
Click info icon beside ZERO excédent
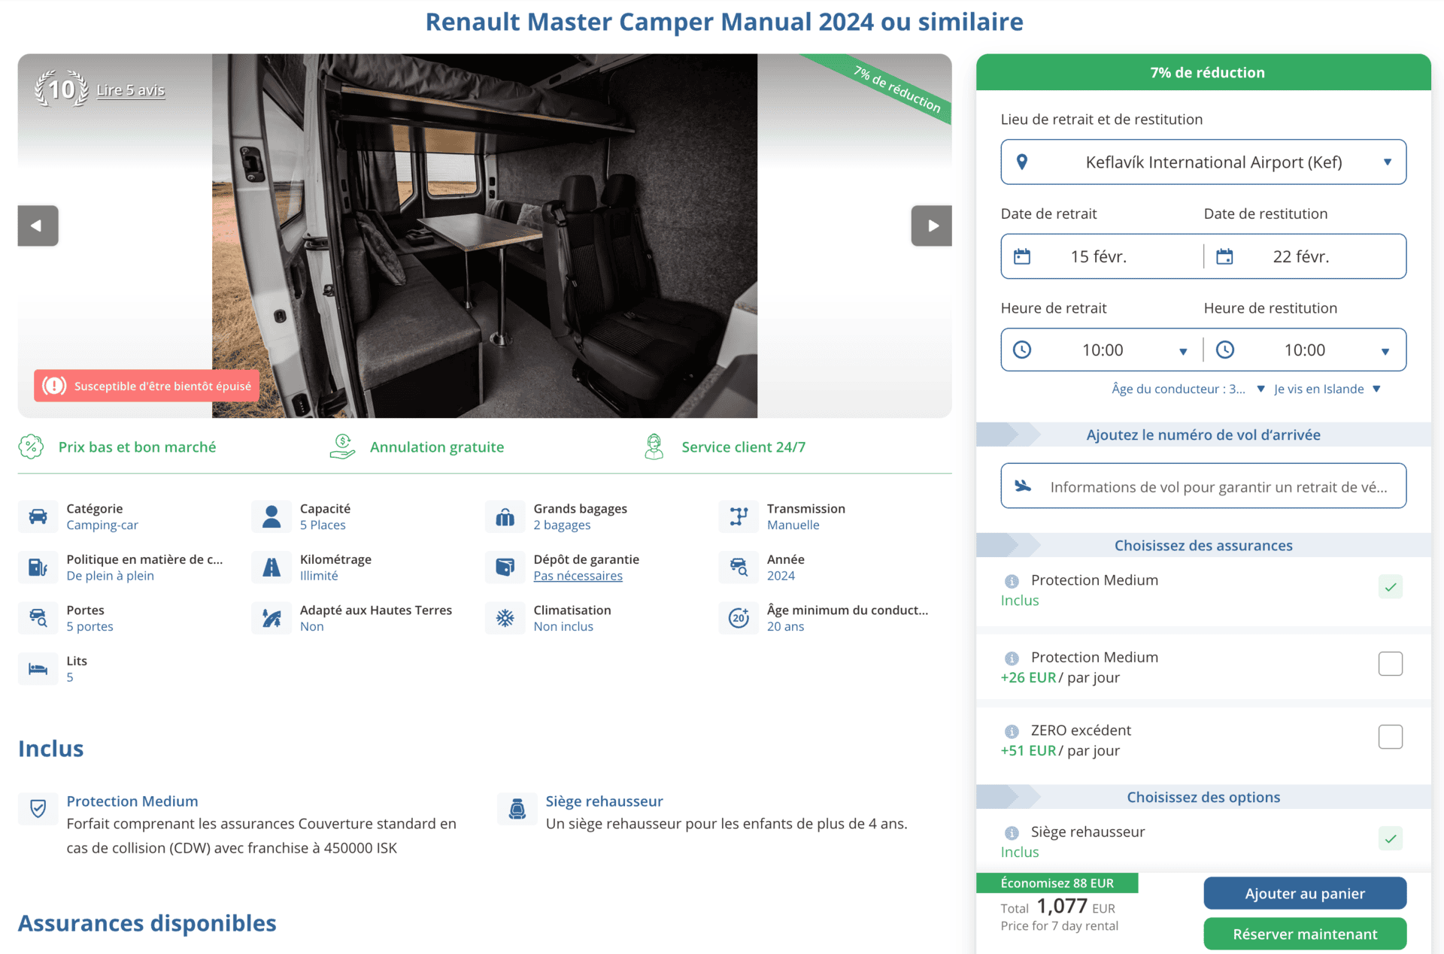pos(1012,731)
